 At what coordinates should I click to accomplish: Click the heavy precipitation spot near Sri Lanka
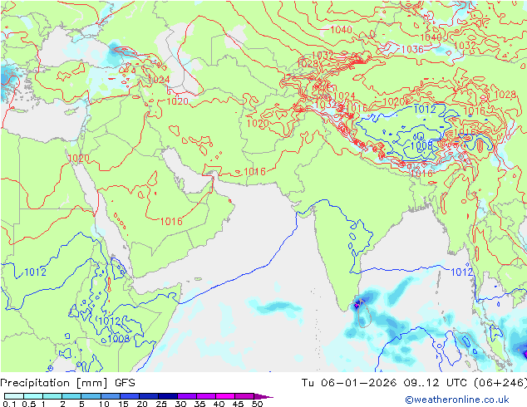point(357,305)
